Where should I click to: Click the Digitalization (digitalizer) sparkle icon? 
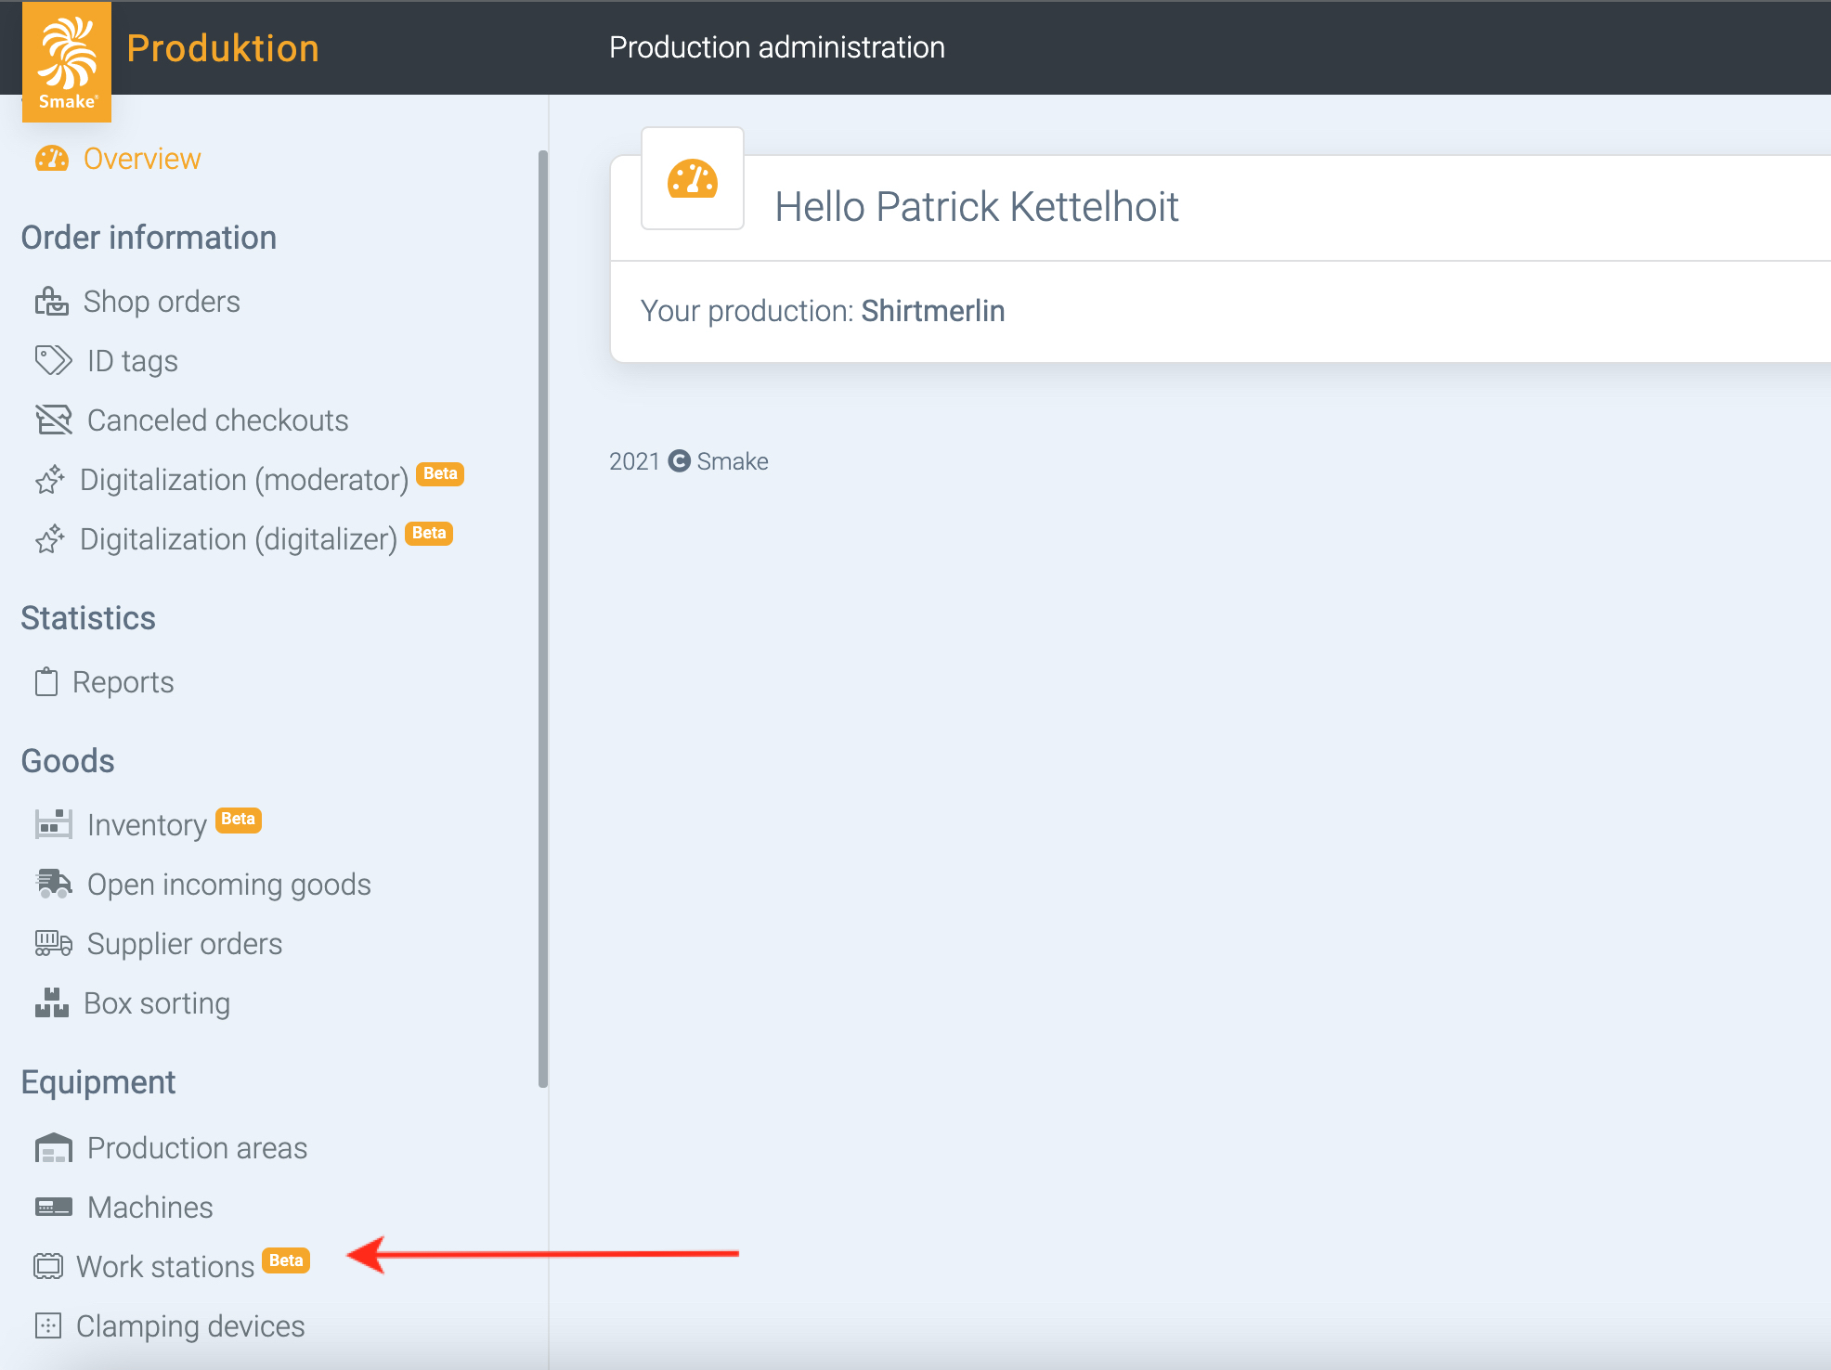point(50,538)
